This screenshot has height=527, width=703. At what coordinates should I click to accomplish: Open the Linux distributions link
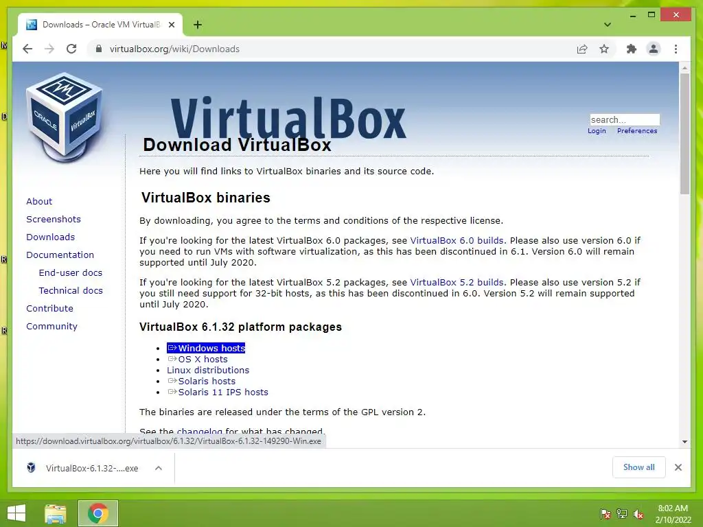[x=208, y=370]
